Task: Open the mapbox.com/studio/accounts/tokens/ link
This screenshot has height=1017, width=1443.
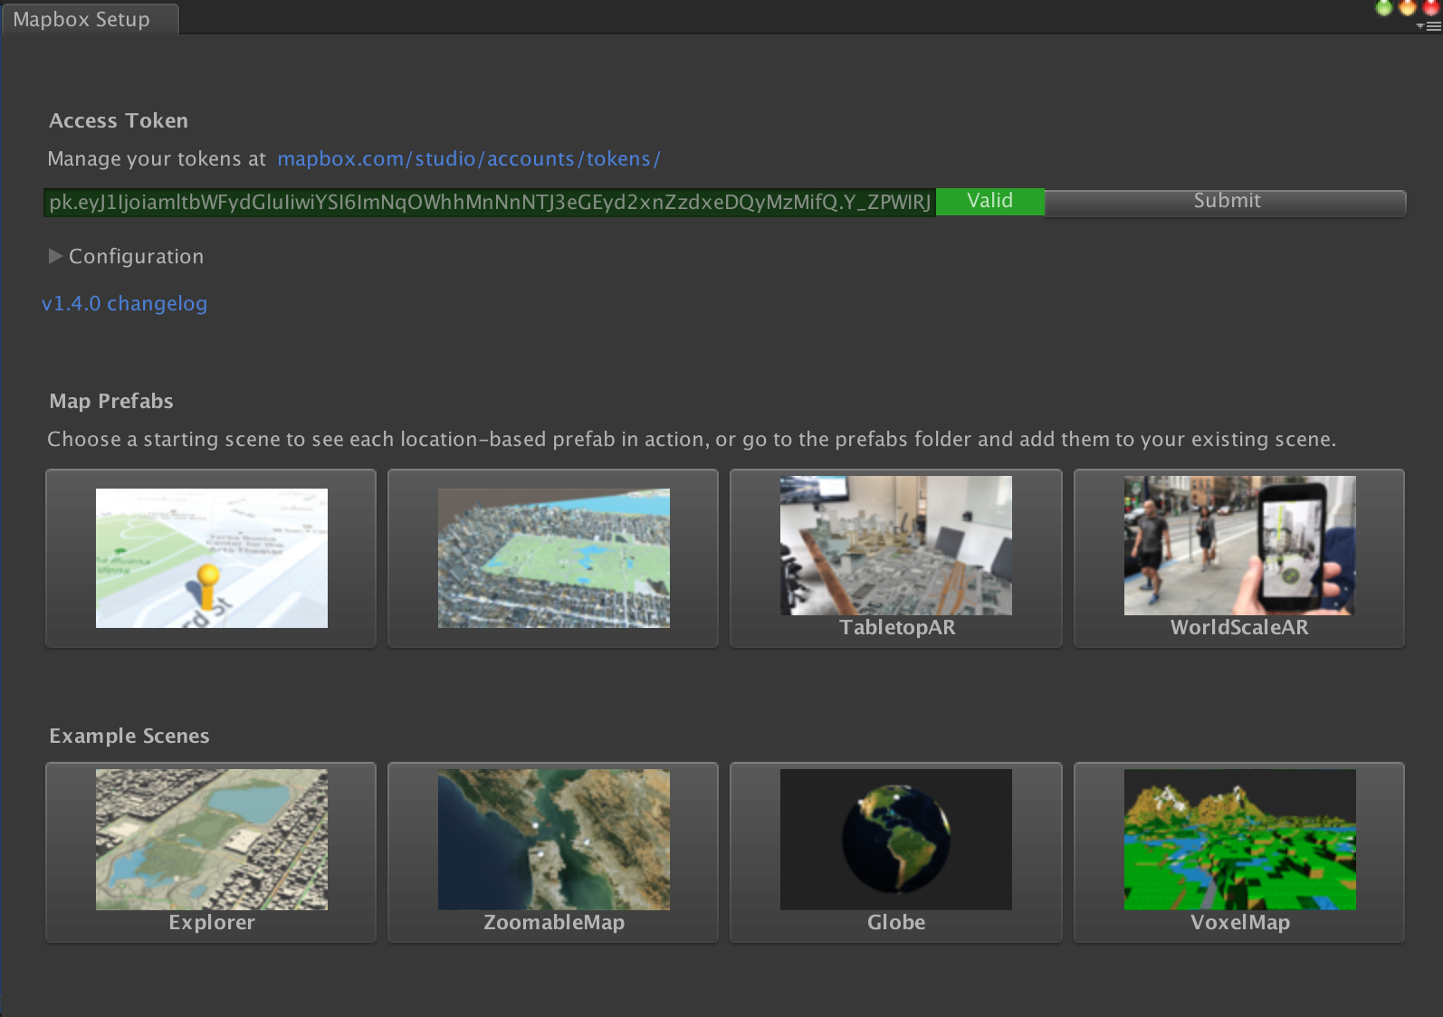Action: pyautogui.click(x=469, y=159)
